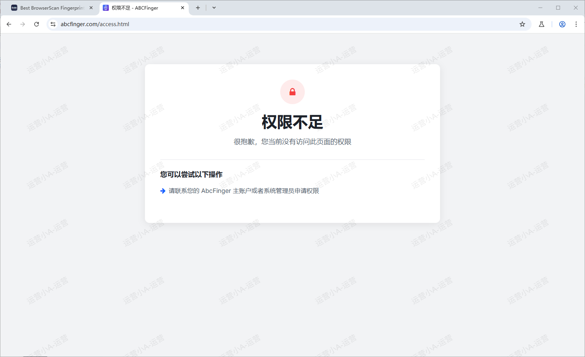This screenshot has height=357, width=585.
Task: Open Chrome experiments via the flask icon
Action: coord(541,24)
